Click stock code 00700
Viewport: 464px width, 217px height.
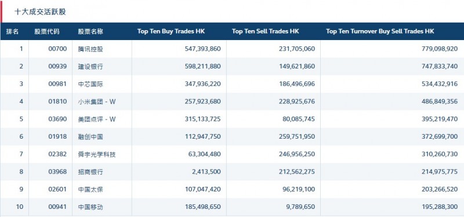[57, 49]
